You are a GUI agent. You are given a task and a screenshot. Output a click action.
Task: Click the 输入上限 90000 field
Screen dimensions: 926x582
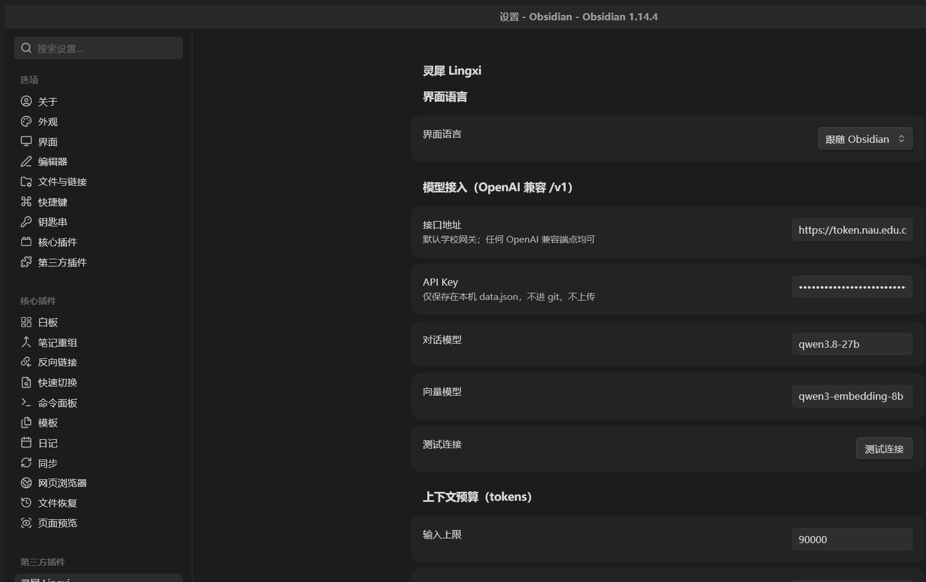coord(852,539)
